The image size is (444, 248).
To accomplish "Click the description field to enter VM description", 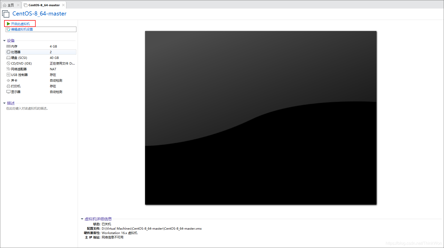I will pyautogui.click(x=27, y=109).
